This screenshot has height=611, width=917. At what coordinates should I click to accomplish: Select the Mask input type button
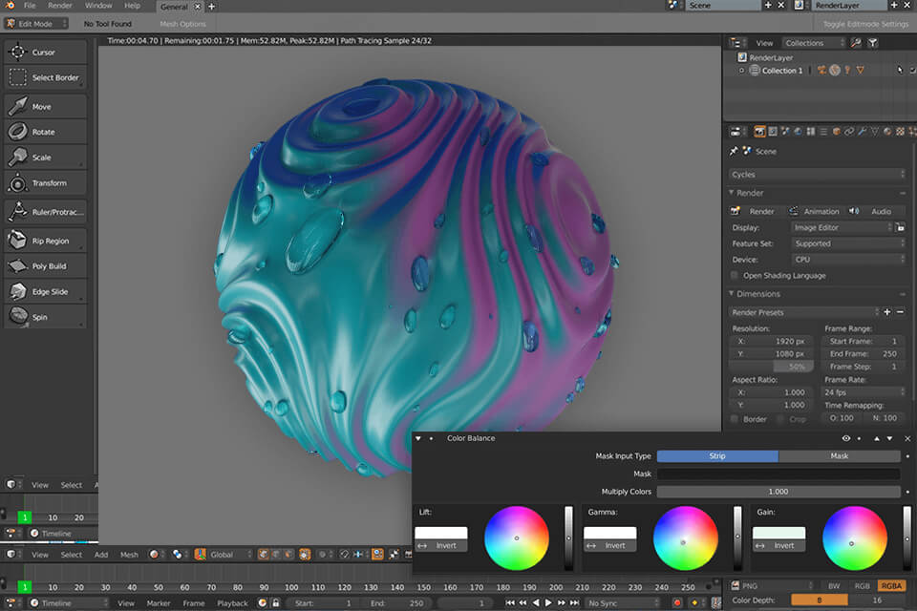pos(839,456)
